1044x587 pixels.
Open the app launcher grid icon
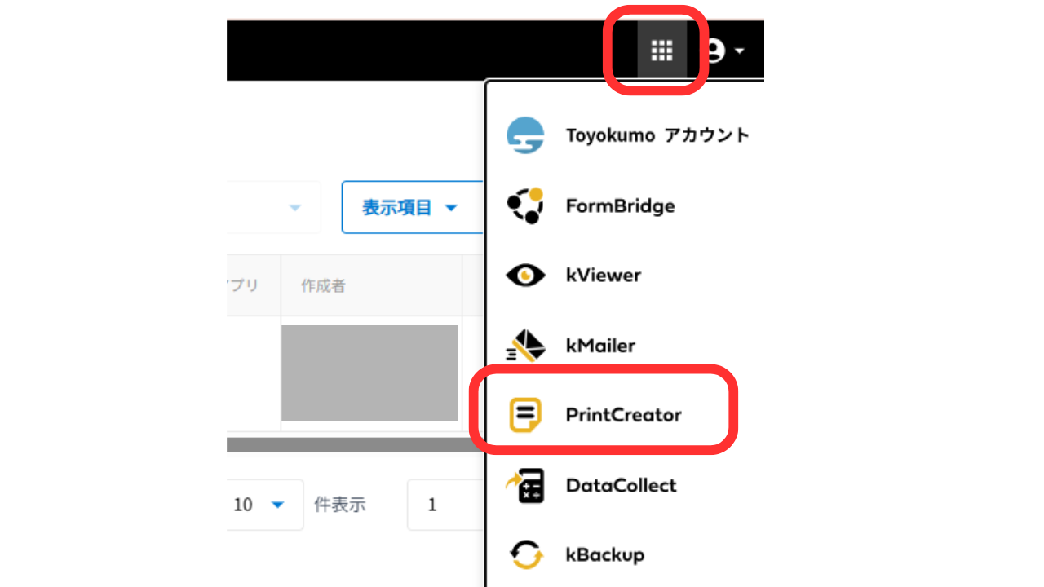click(x=661, y=51)
